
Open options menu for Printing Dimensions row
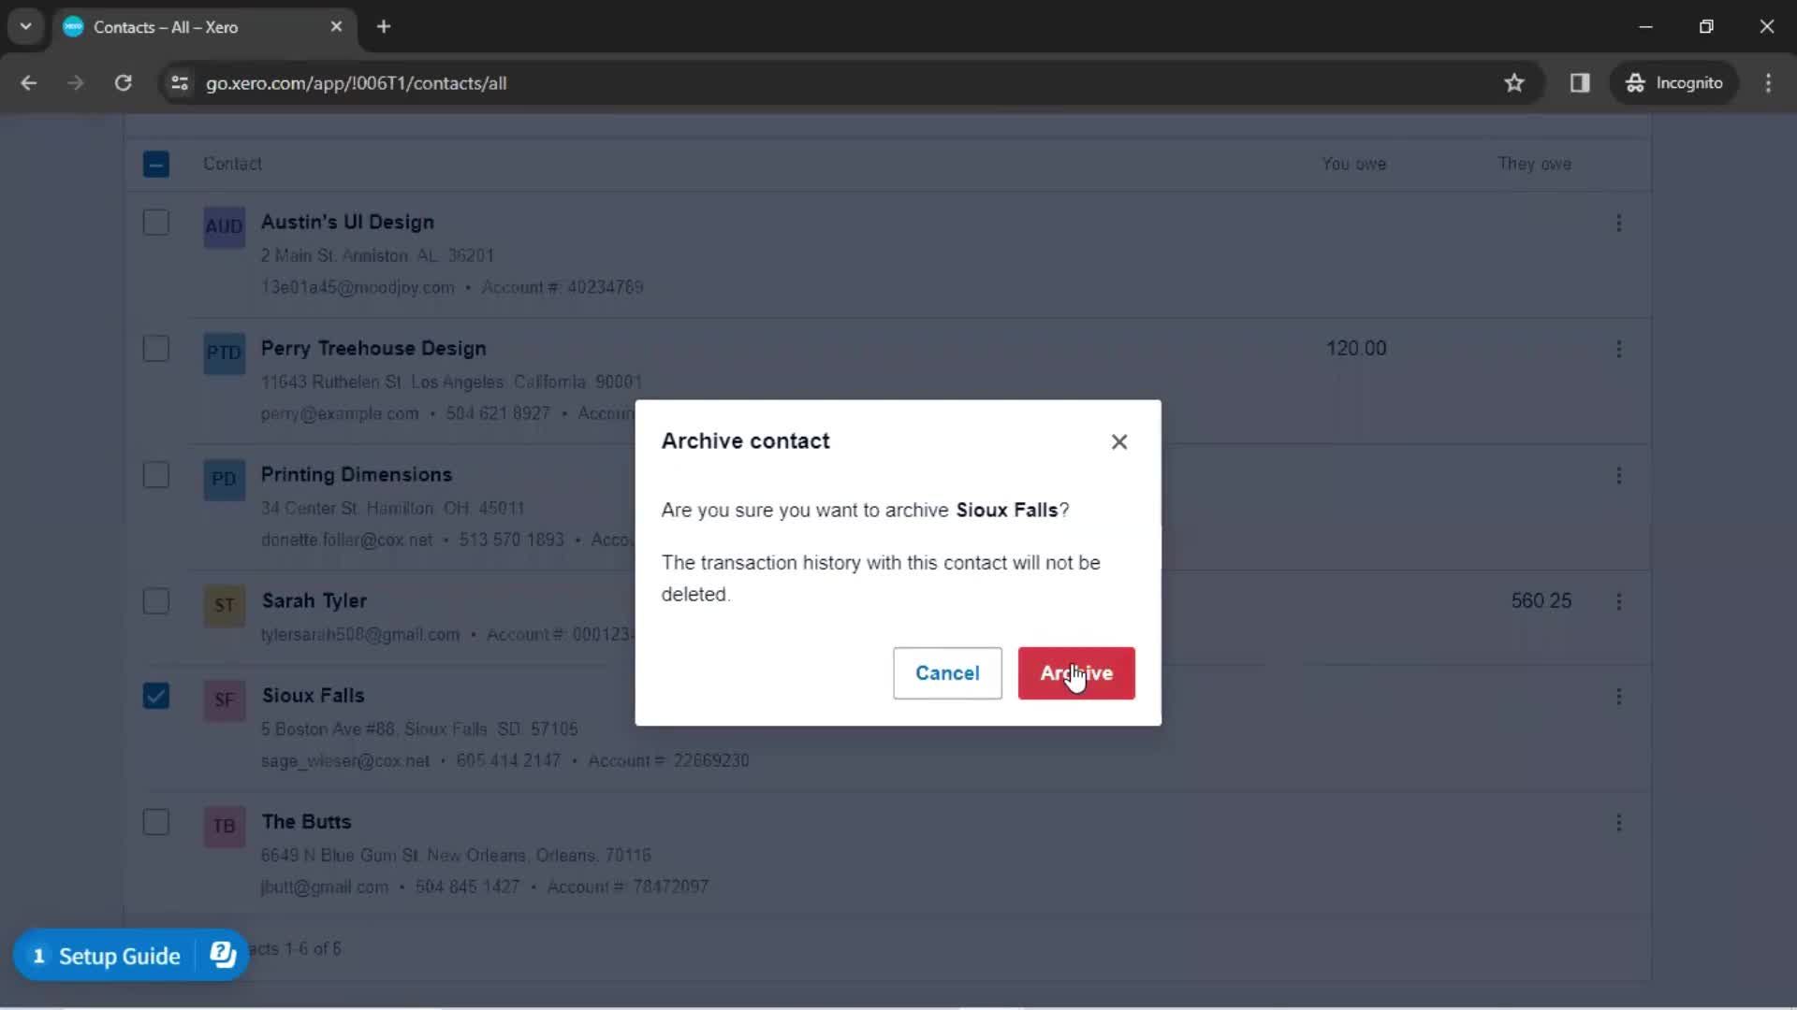1618,475
